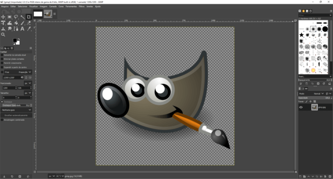This screenshot has width=333, height=179.
Task: Open the 'Proporção' fixed aspect dropdown
Action: point(18,72)
